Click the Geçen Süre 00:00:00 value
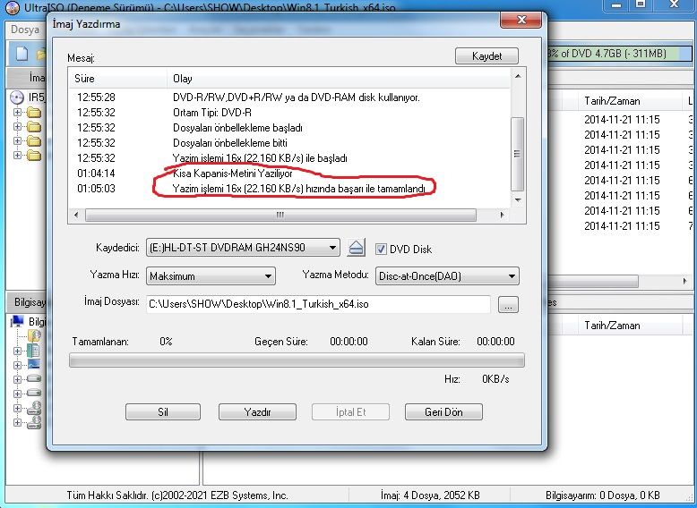 [x=348, y=341]
